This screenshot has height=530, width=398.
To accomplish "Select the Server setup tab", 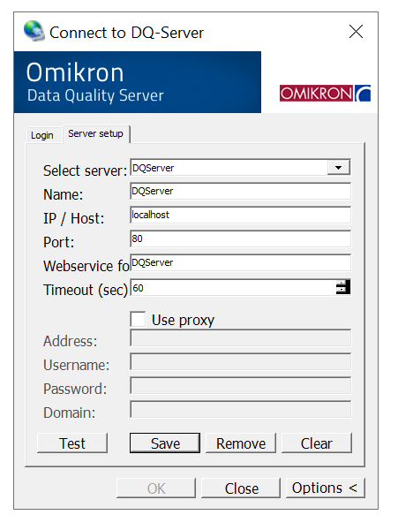I will pos(96,134).
